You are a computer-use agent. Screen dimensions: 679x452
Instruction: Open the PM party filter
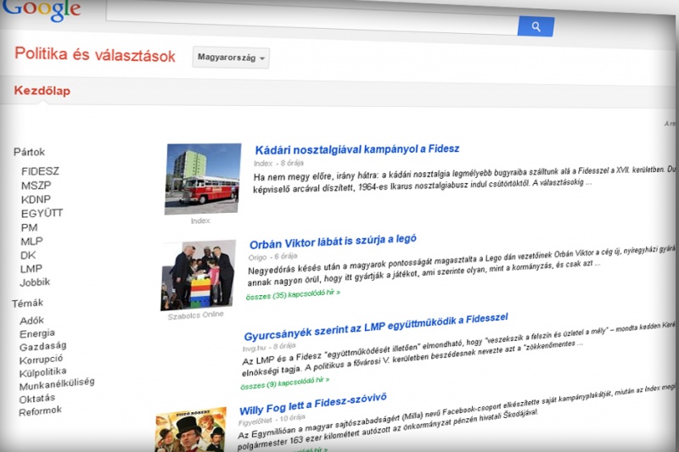click(29, 227)
